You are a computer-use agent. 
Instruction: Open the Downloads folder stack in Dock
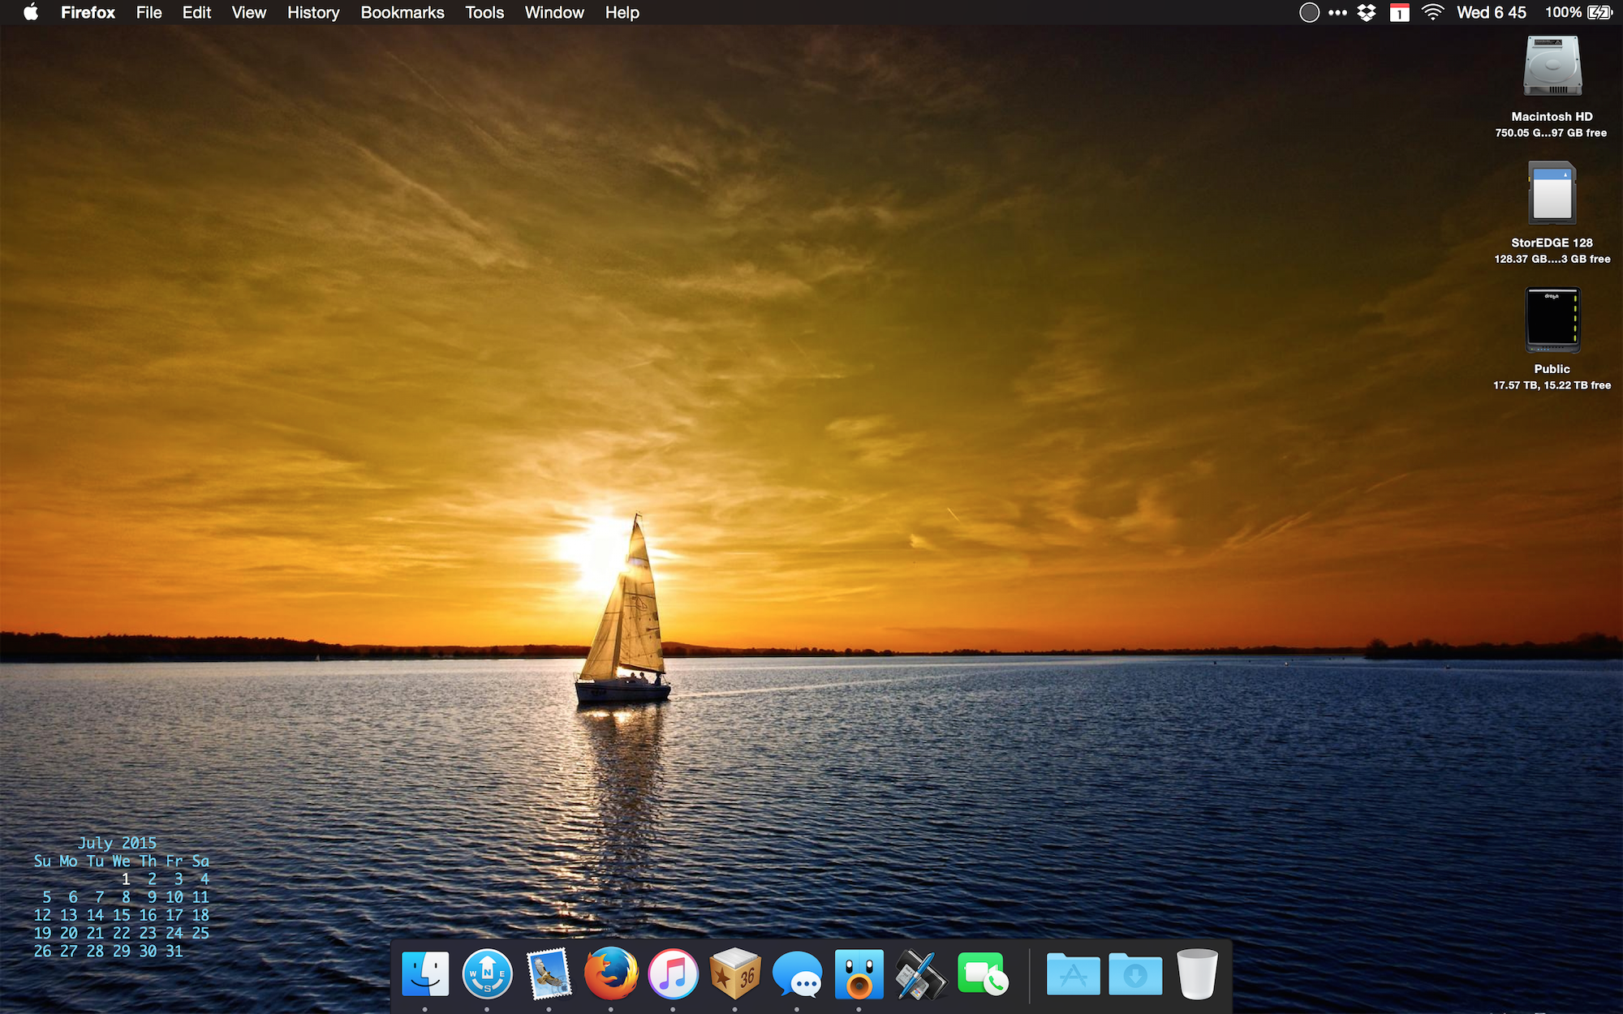(1134, 973)
